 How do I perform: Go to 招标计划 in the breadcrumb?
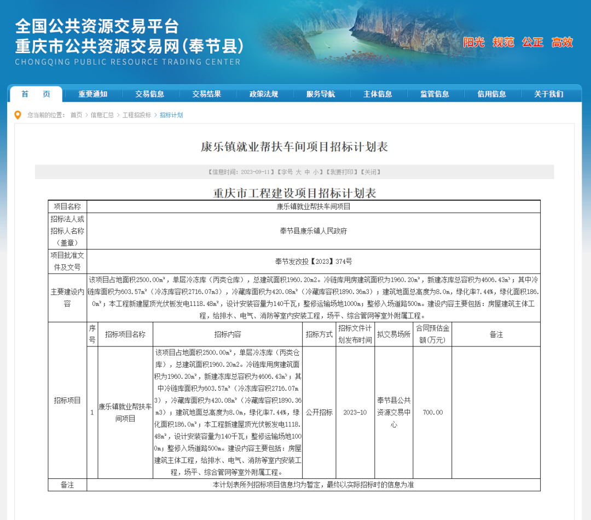pos(171,115)
